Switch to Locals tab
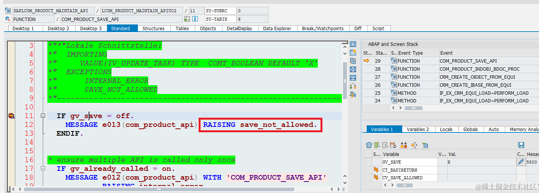Image resolution: width=539 pixels, height=193 pixels. (x=446, y=129)
